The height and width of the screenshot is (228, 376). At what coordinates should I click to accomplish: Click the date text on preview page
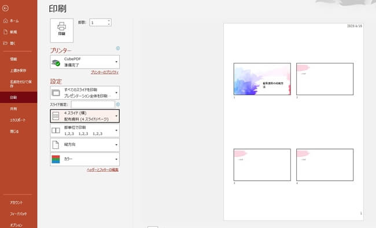(x=355, y=26)
